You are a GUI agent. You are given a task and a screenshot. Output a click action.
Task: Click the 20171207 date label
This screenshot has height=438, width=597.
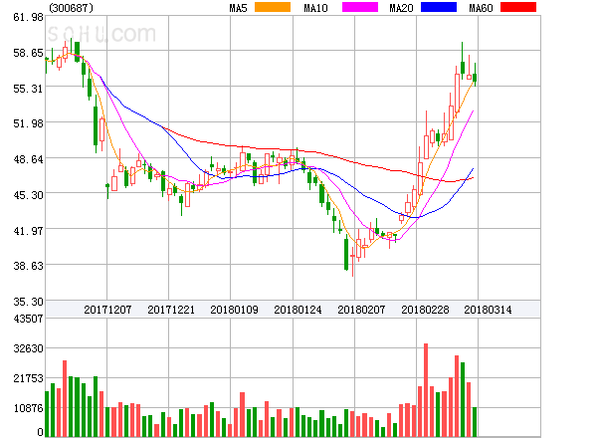107,310
